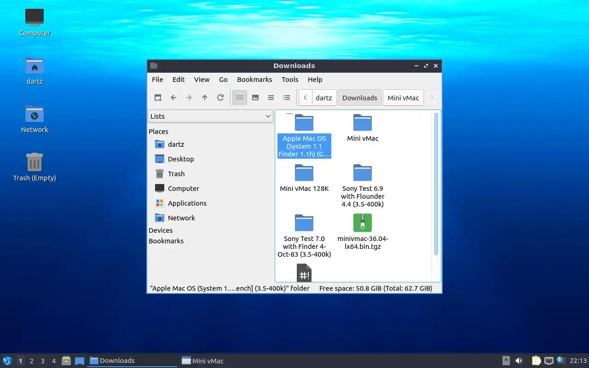Screen dimensions: 589x368
Task: Click the Trash (Empty) desktop icon
Action: (35, 167)
